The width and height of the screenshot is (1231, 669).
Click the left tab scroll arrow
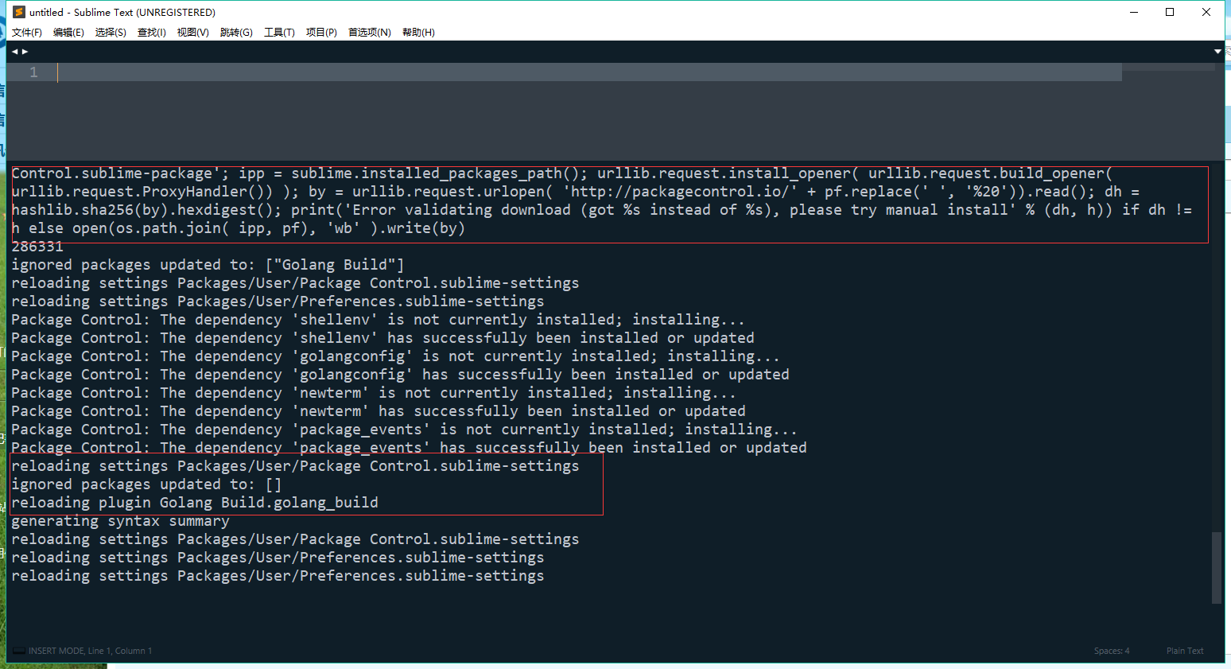pos(14,52)
